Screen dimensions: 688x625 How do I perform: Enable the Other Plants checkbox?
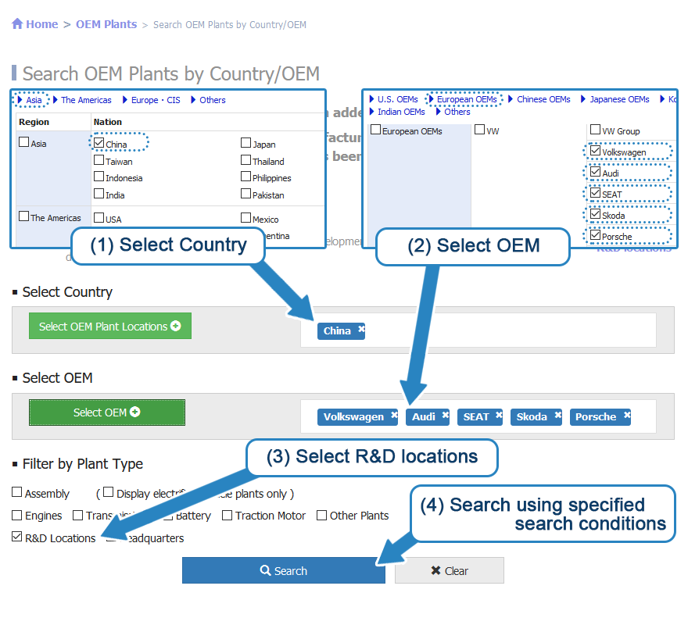[x=321, y=515]
